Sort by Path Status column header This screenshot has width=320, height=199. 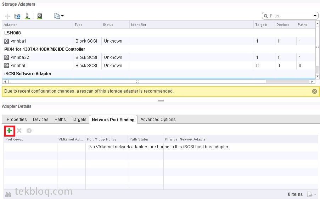146,139
